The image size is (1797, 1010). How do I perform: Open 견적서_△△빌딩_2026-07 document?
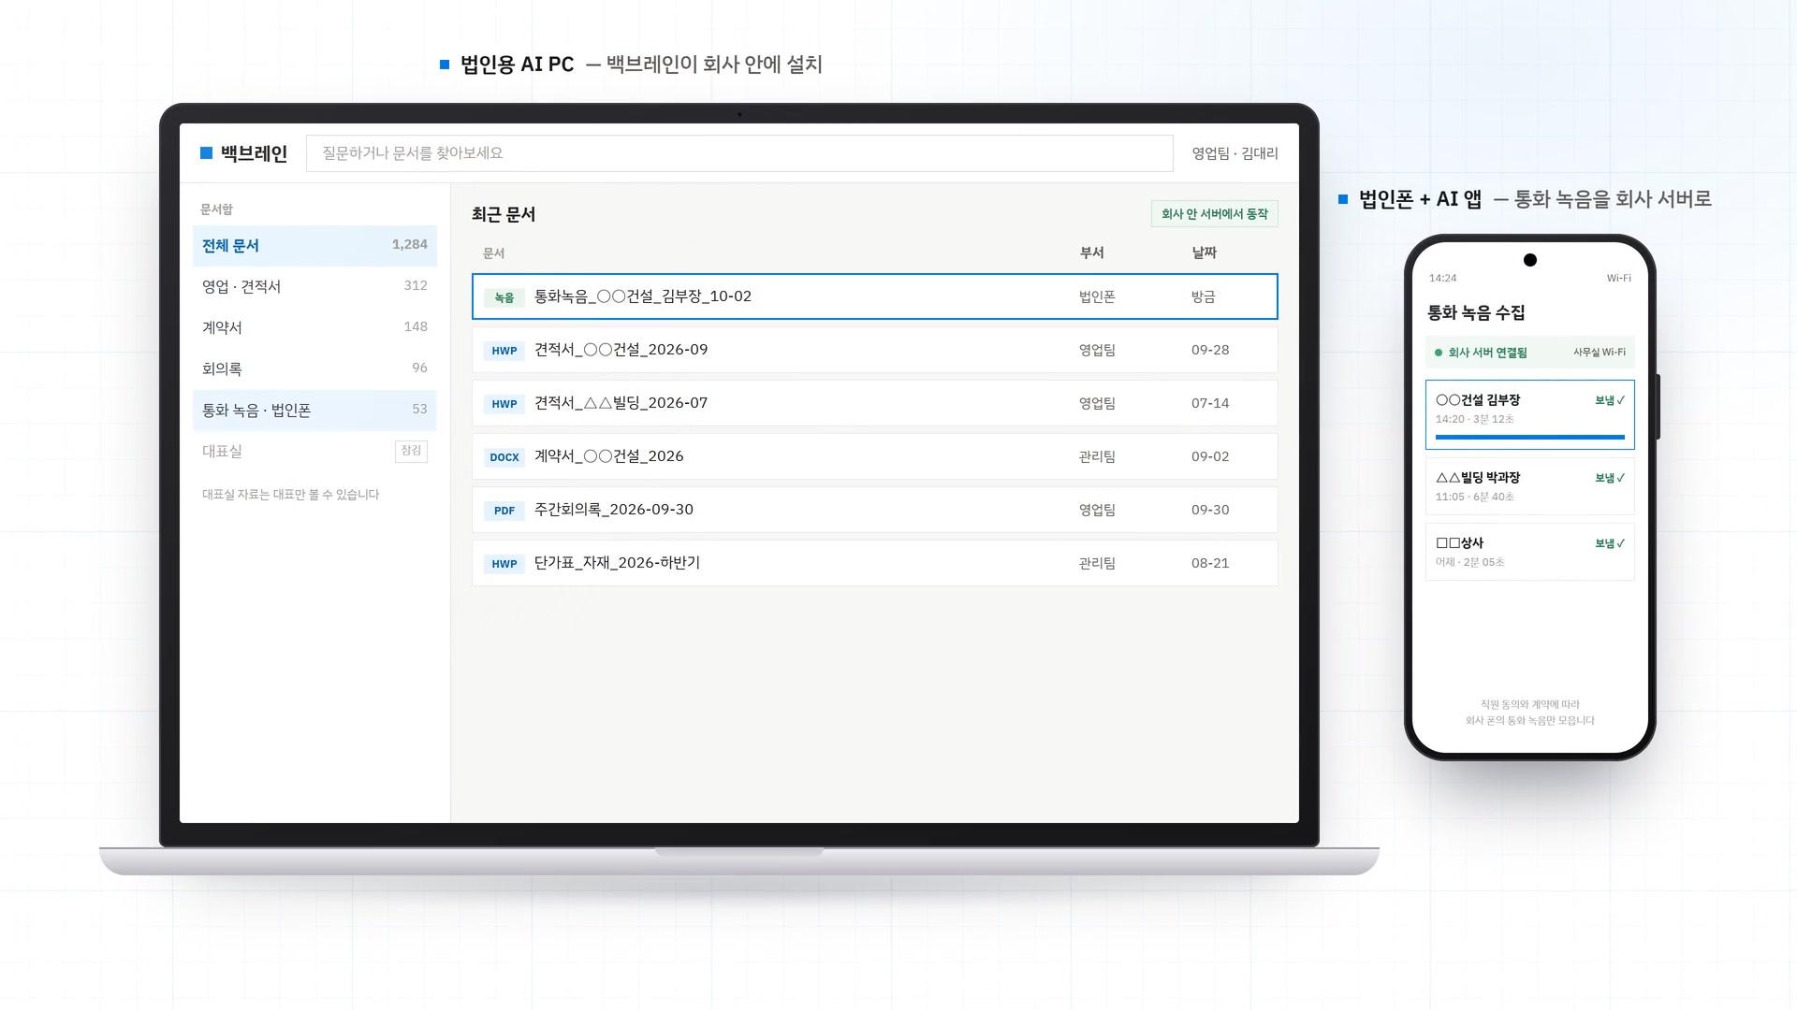point(875,403)
